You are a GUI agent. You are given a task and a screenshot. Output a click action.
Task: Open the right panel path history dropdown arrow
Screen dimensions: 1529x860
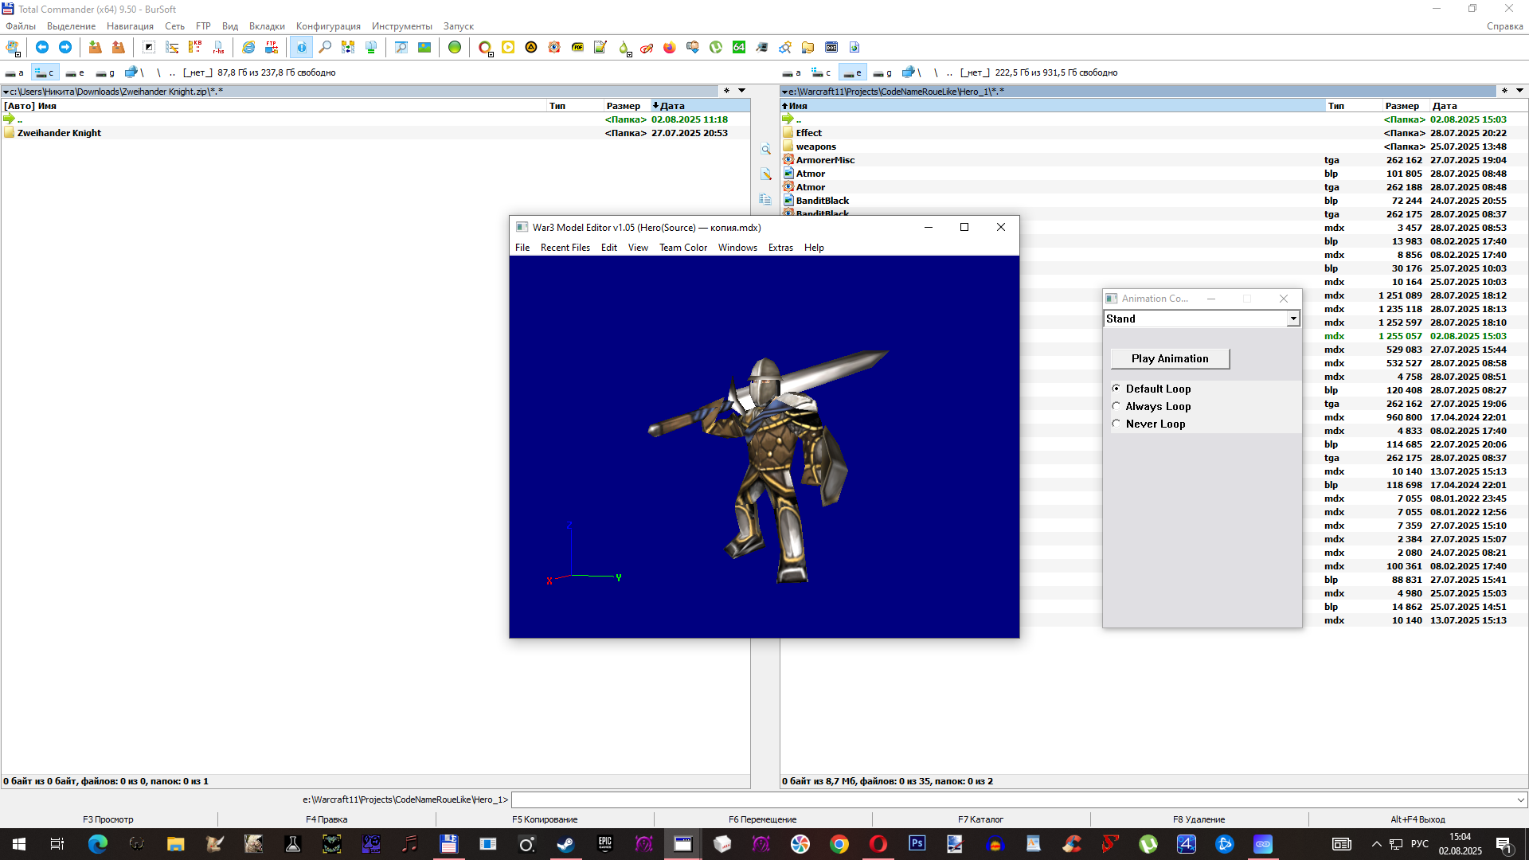(x=1519, y=91)
